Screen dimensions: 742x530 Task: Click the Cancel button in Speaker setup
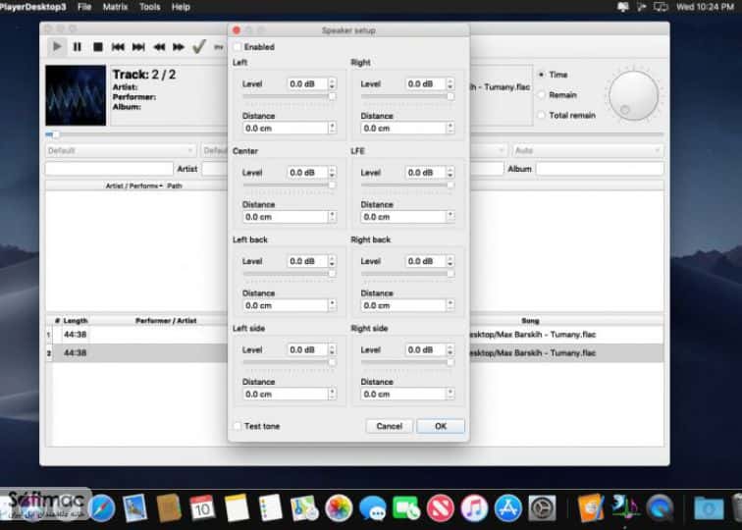pyautogui.click(x=389, y=426)
